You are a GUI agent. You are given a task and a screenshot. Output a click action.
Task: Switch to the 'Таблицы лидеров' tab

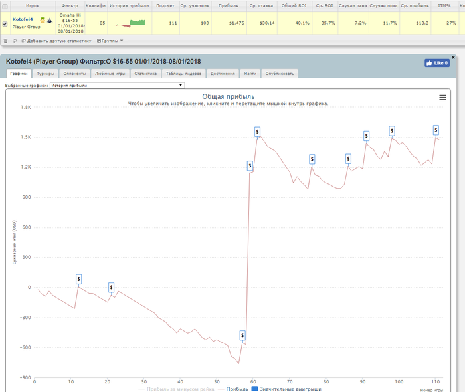[x=183, y=74]
